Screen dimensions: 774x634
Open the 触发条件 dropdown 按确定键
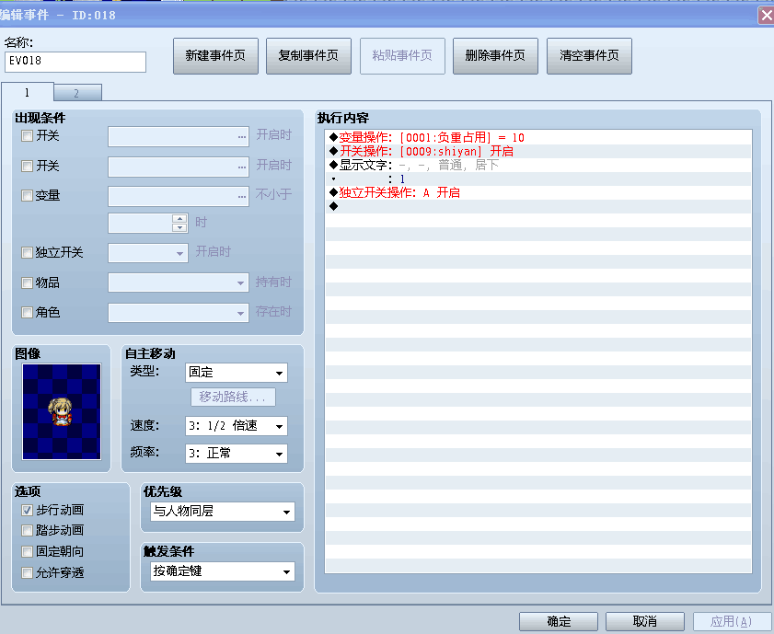click(223, 571)
